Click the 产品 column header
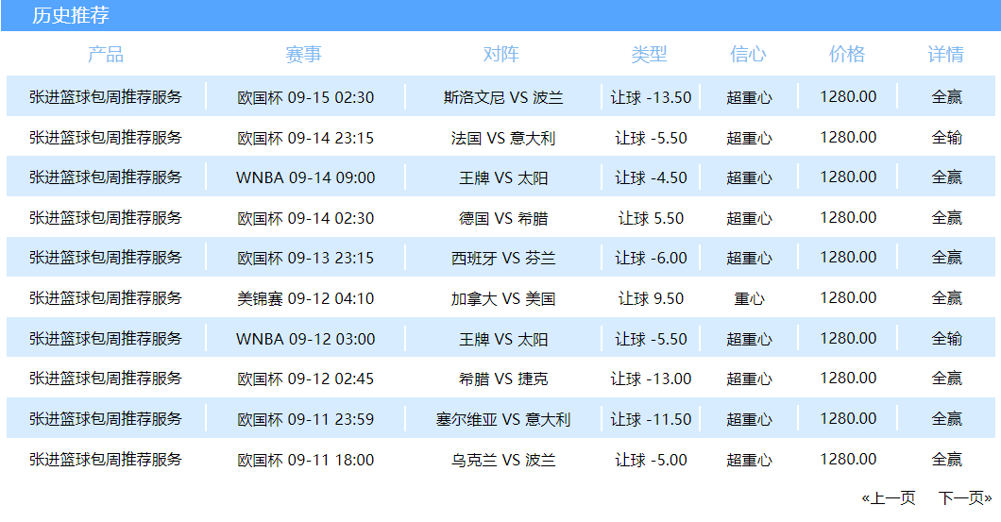 (x=106, y=55)
